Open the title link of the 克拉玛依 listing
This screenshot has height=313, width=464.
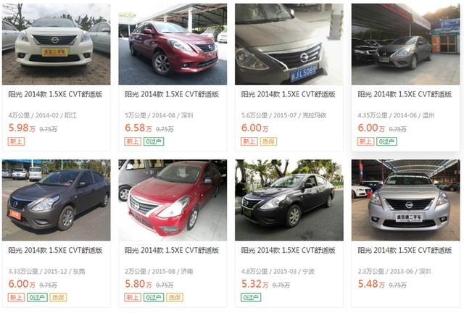click(289, 94)
